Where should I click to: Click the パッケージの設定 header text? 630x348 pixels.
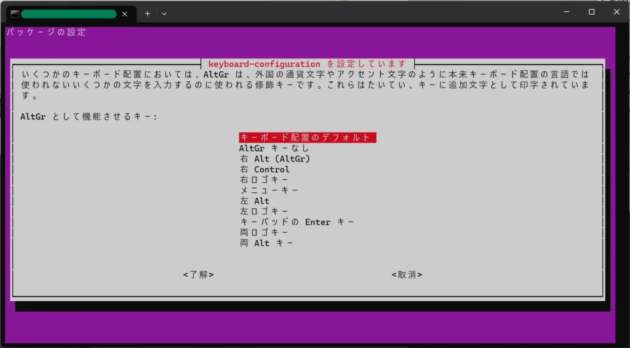(46, 33)
